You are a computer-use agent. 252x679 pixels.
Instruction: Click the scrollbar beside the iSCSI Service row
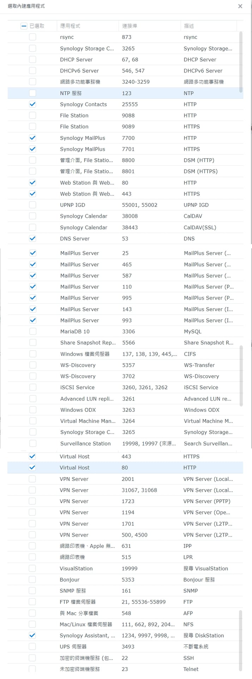tap(241, 376)
